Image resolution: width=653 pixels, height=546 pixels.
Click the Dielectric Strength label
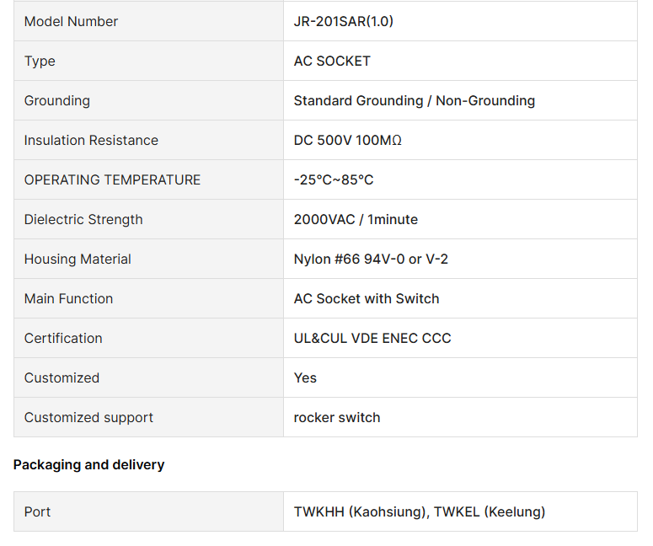[83, 219]
